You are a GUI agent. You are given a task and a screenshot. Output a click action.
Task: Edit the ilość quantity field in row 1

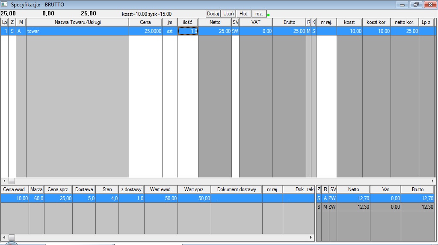tap(188, 31)
